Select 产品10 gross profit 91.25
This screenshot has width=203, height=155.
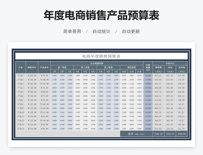click(182, 112)
